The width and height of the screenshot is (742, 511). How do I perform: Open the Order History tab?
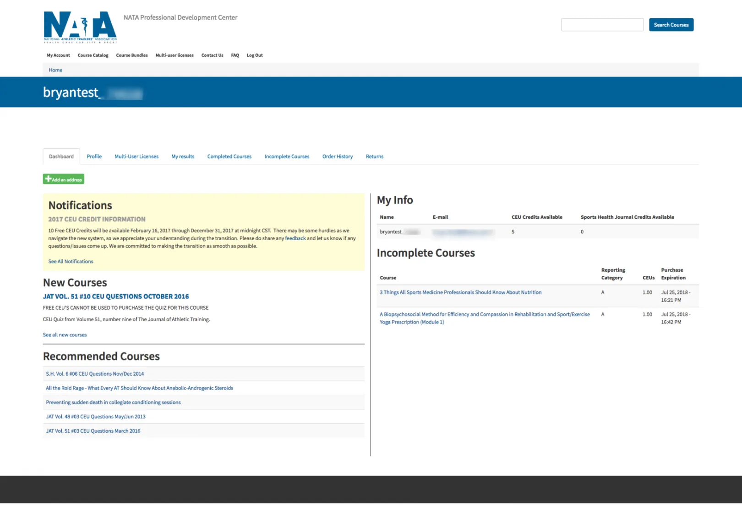coord(338,156)
